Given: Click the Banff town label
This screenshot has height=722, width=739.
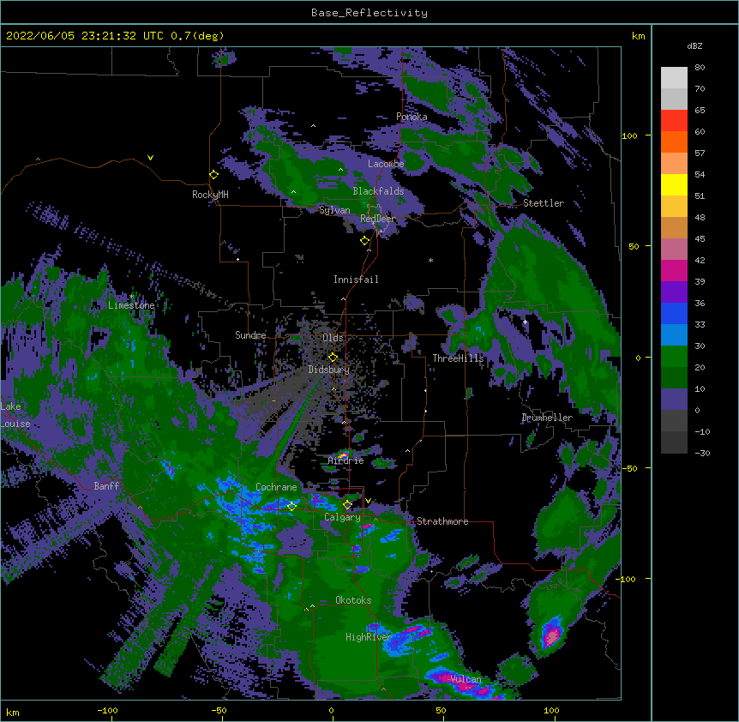Looking at the screenshot, I should pyautogui.click(x=106, y=486).
